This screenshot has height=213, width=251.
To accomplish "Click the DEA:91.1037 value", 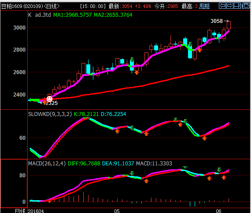I will click(x=118, y=164).
